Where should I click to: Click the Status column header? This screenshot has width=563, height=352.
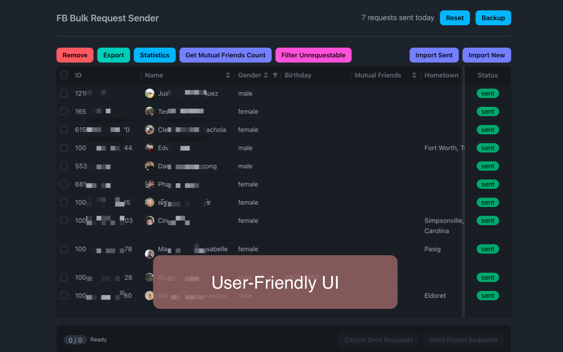(x=488, y=75)
